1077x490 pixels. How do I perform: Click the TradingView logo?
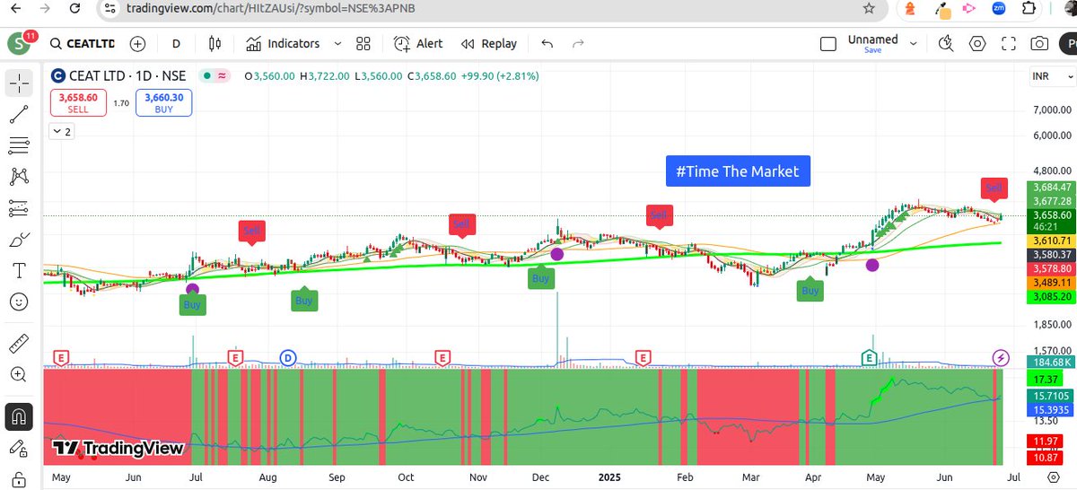click(118, 448)
